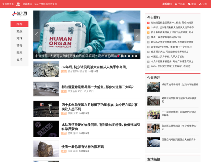Open ranking item 快看一看你家有这样的陨石吗
The image size is (211, 162).
(x=166, y=37)
